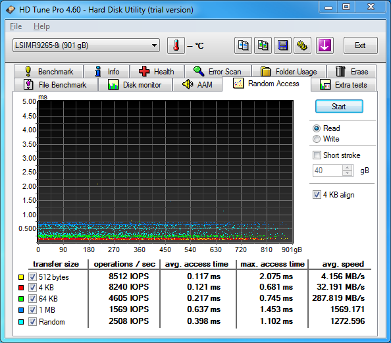Open options with wrench icon
Viewport: 391px width, 343px height.
click(x=303, y=45)
